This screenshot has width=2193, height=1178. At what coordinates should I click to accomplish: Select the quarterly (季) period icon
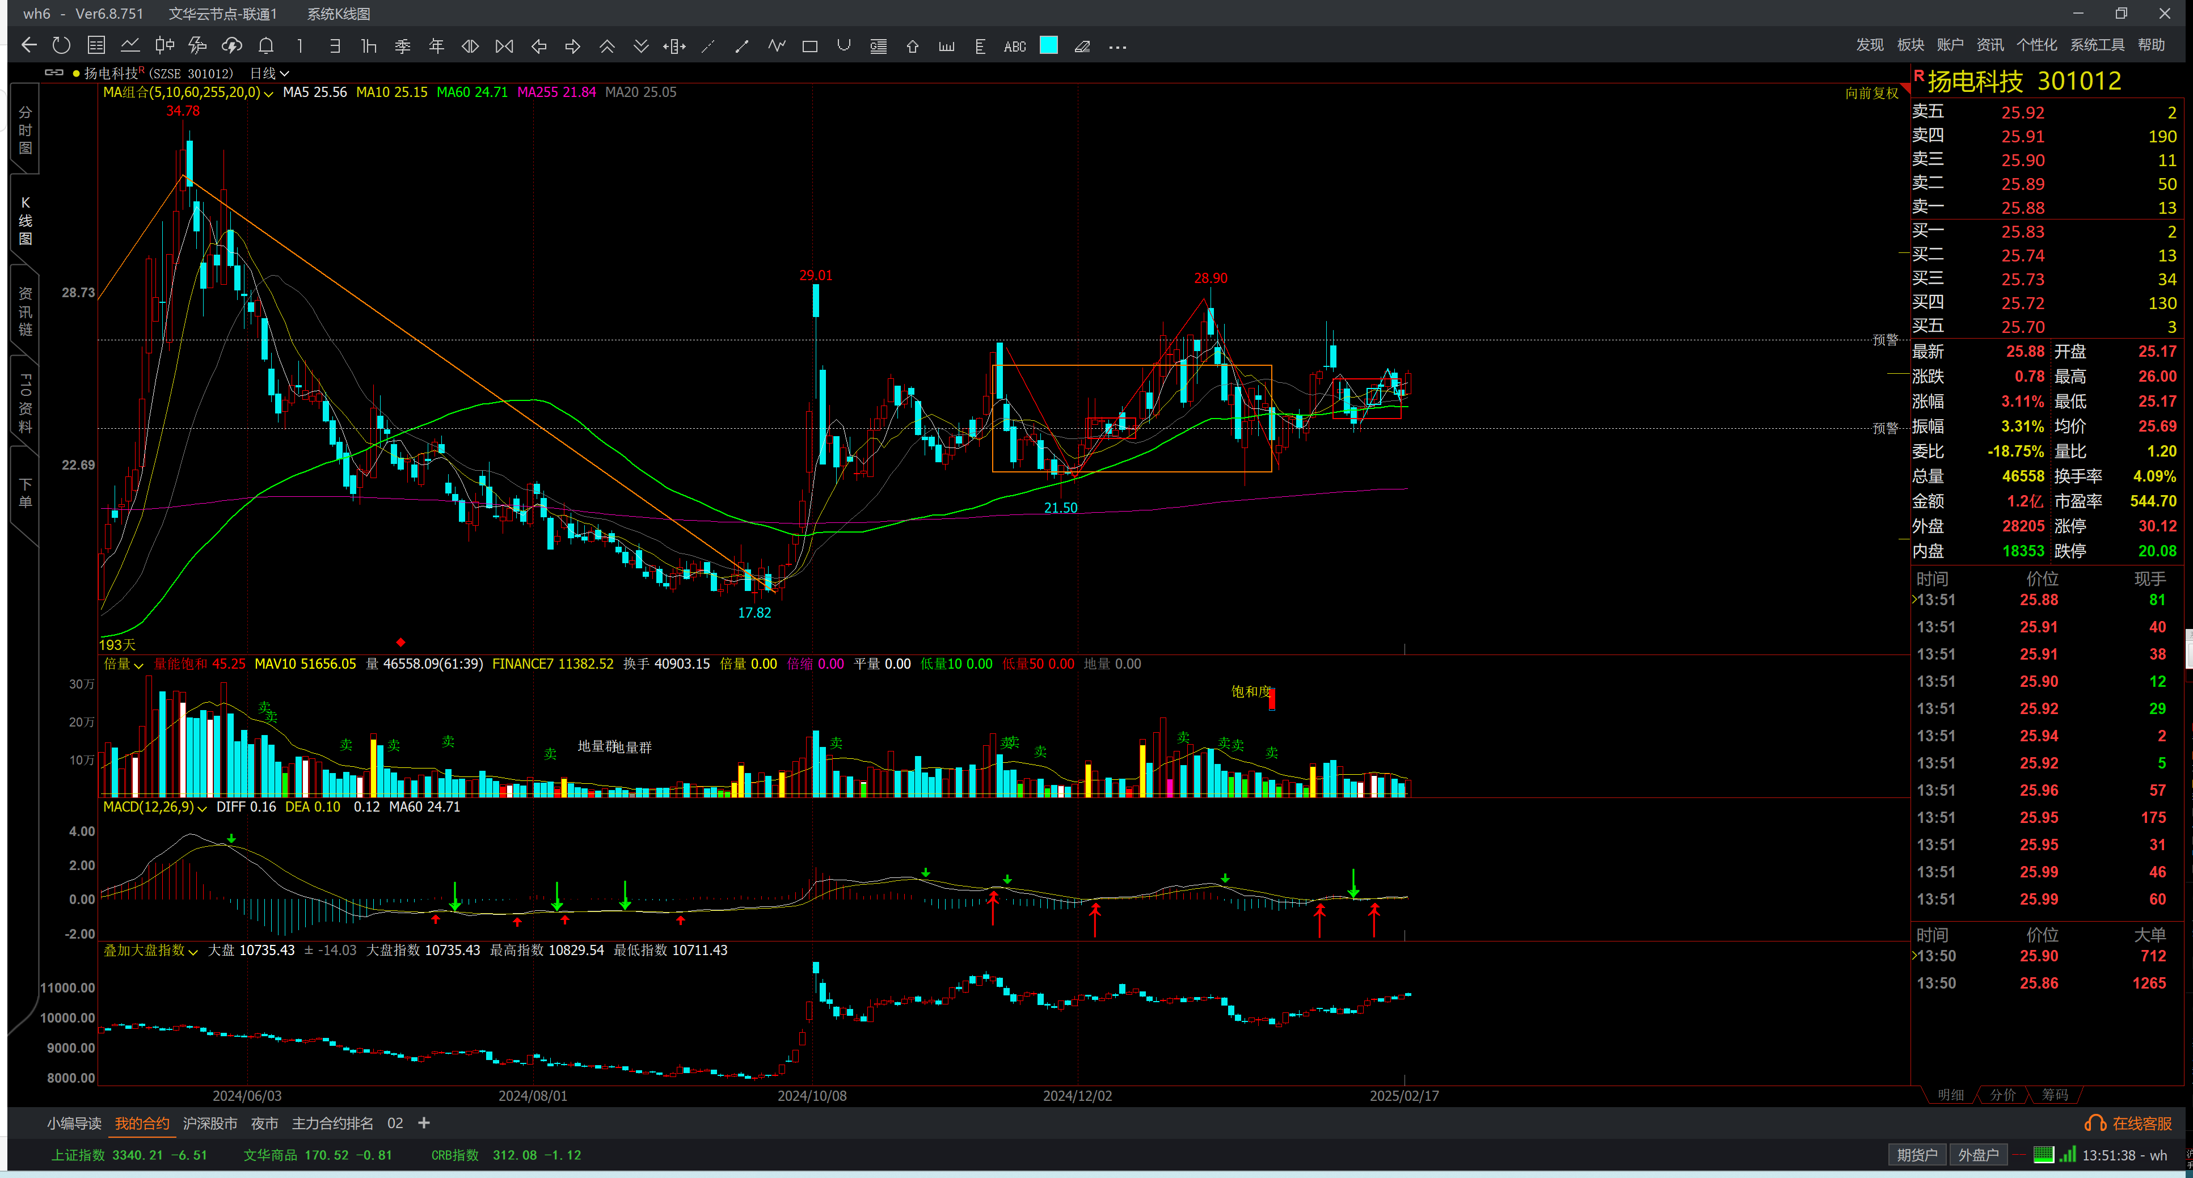[403, 46]
